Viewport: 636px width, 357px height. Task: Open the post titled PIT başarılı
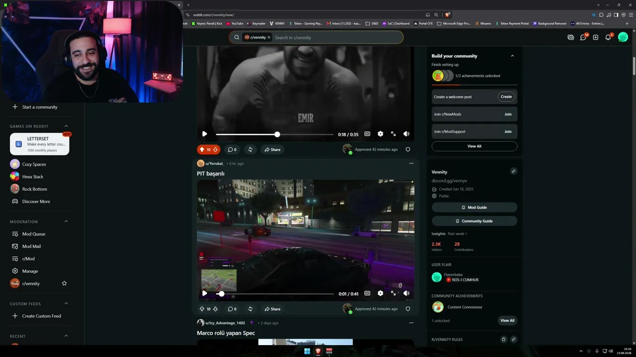click(x=211, y=174)
